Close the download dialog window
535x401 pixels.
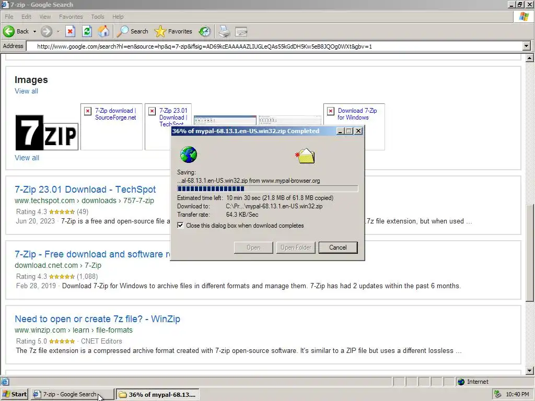pos(358,131)
